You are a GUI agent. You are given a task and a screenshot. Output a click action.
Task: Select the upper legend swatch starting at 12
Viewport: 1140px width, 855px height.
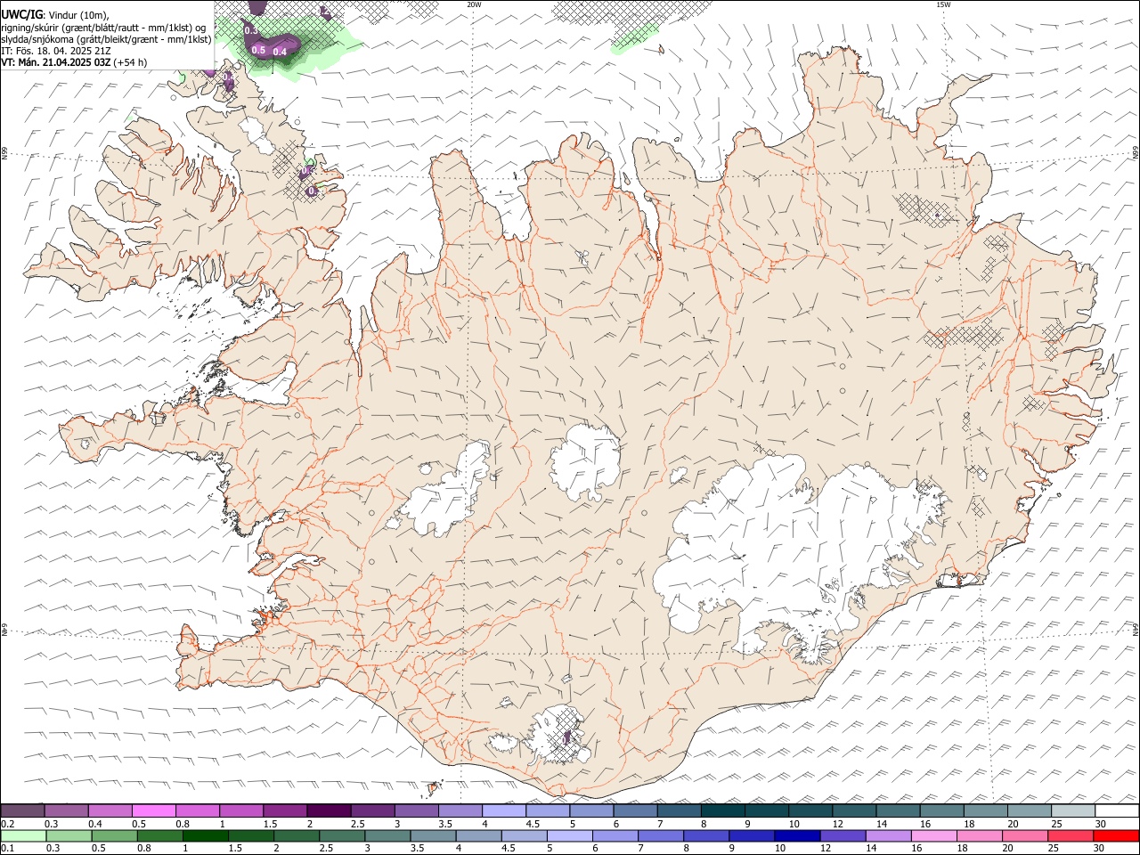click(853, 811)
